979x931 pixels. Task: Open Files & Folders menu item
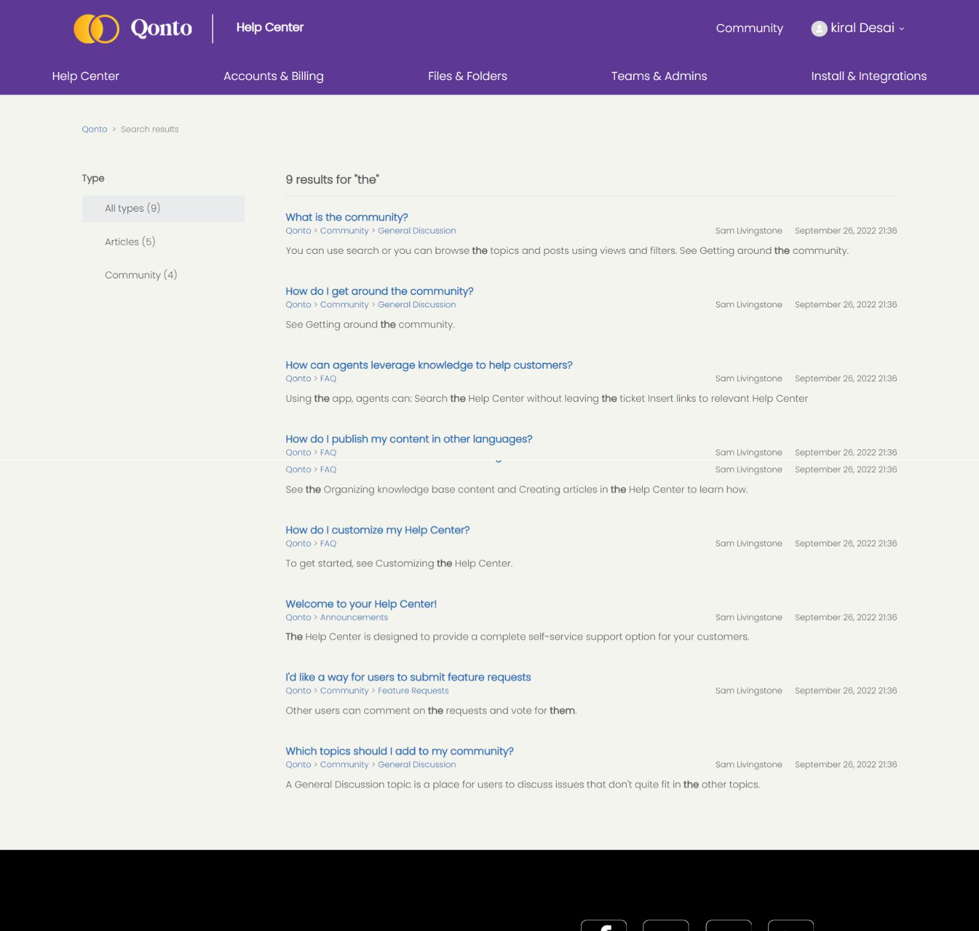tap(467, 76)
